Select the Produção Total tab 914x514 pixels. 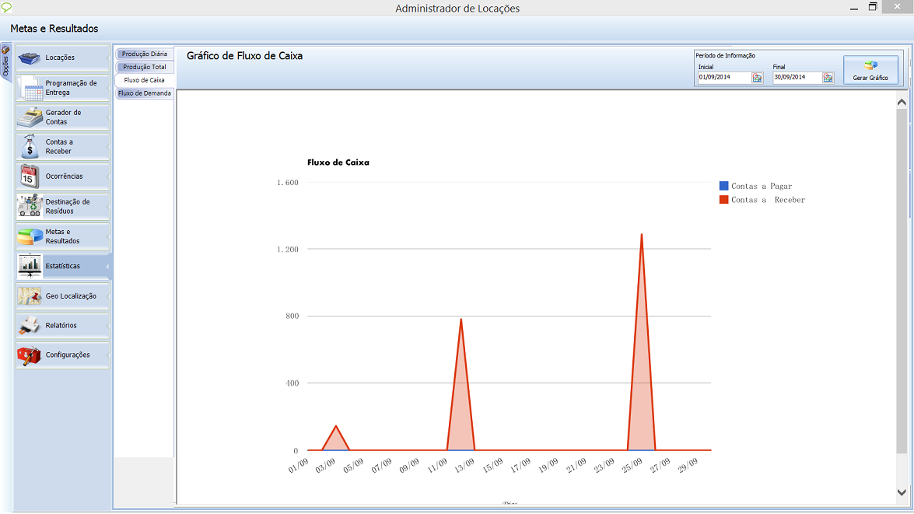[144, 68]
